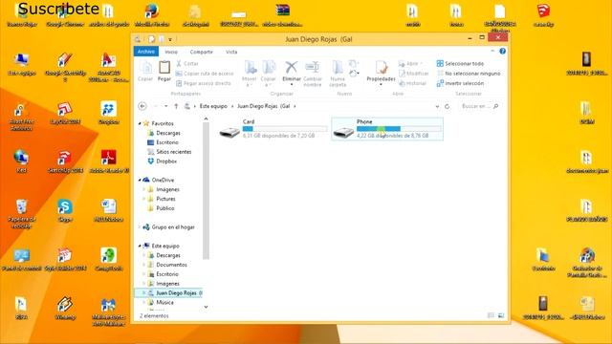Viewport: 612px width, 344px height.
Task: Go back with the Back arrow
Action: pos(142,106)
